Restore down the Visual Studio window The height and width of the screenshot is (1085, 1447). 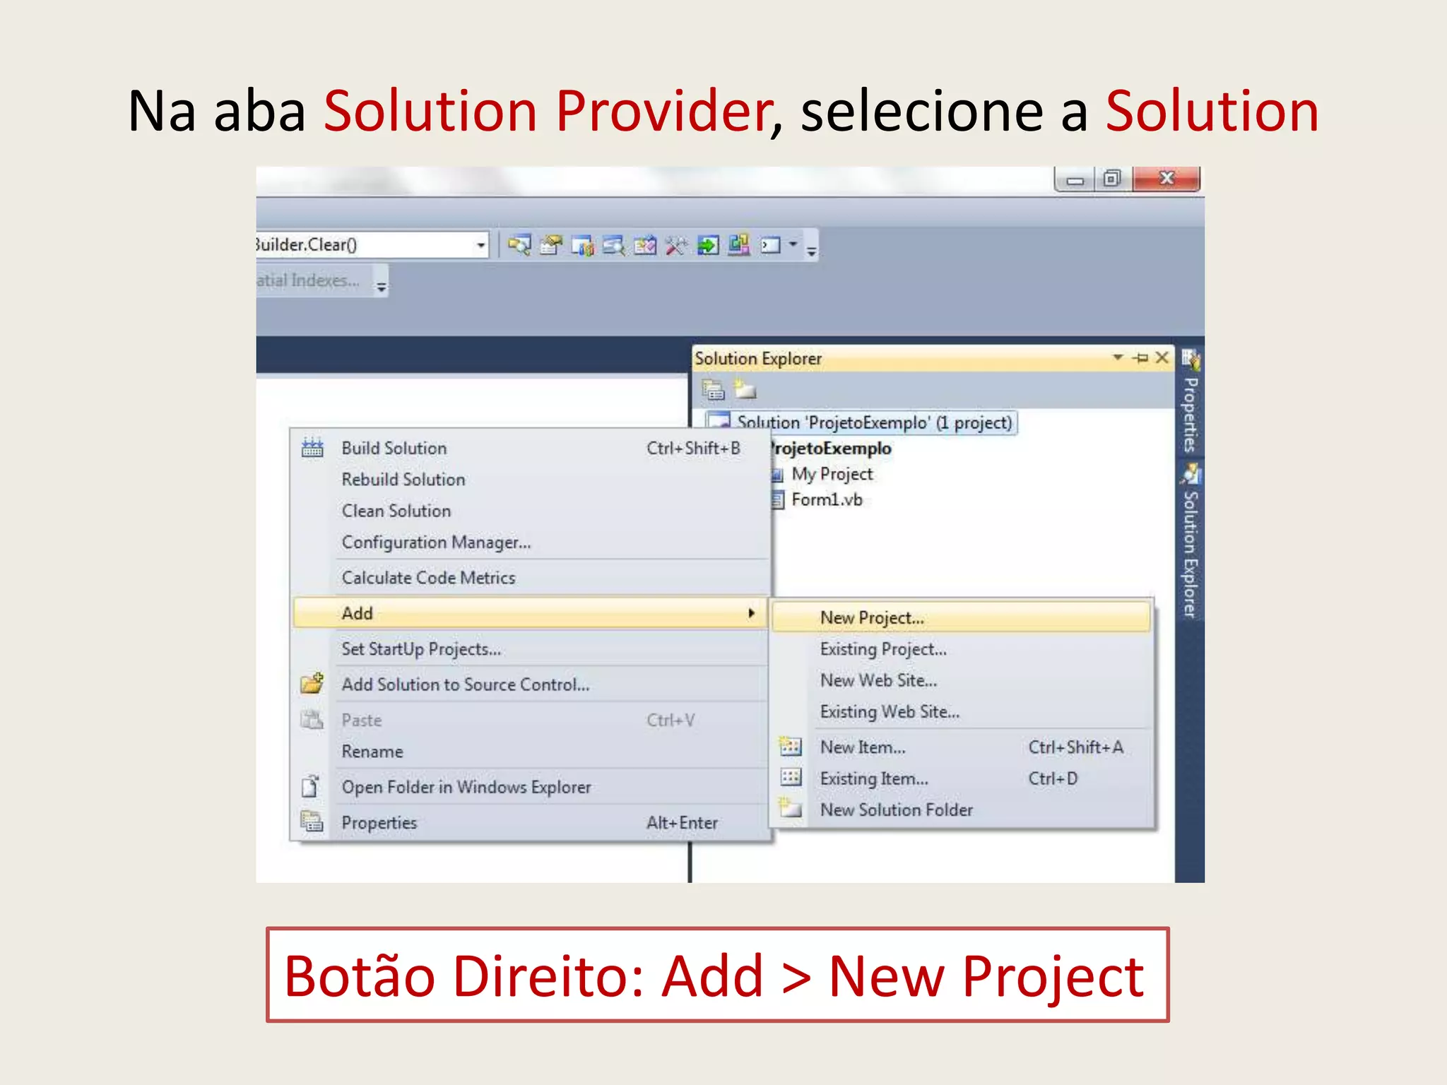click(x=1112, y=179)
